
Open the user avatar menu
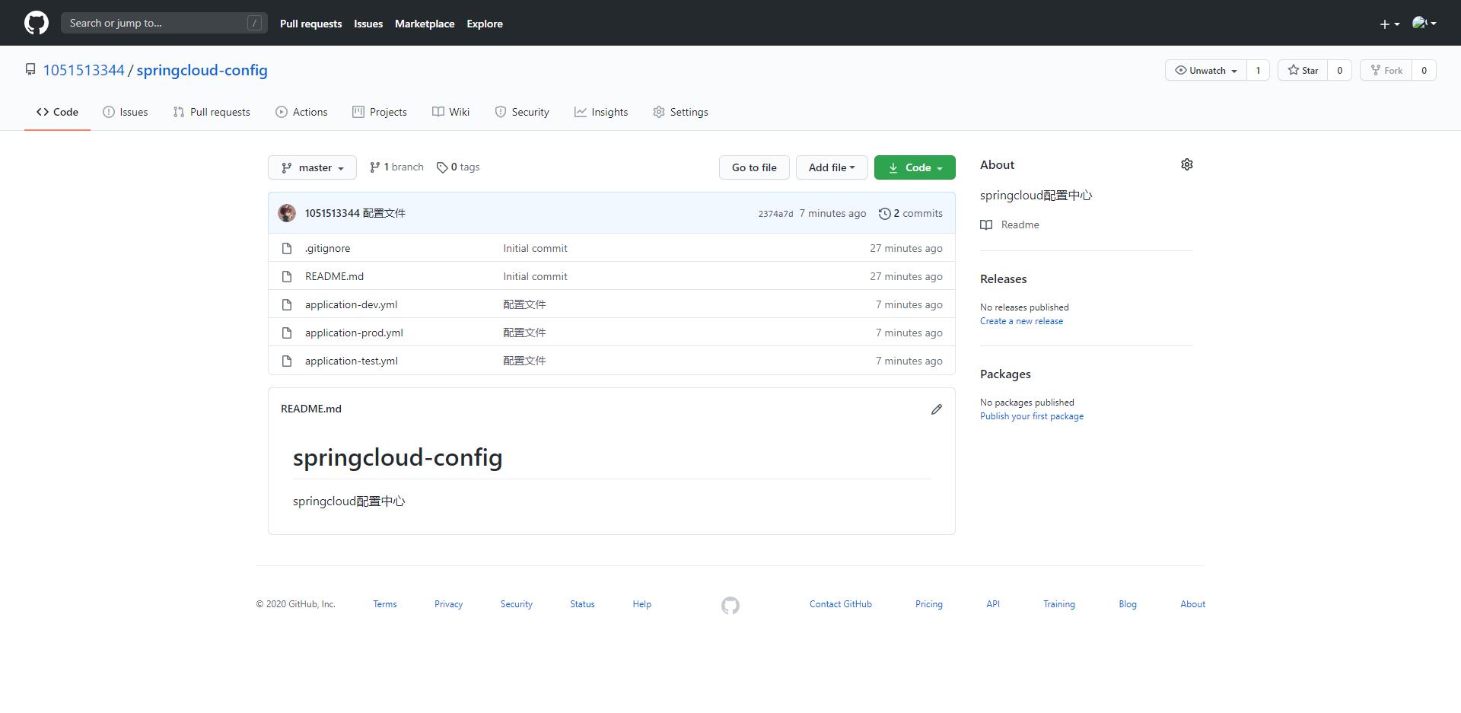click(1424, 23)
